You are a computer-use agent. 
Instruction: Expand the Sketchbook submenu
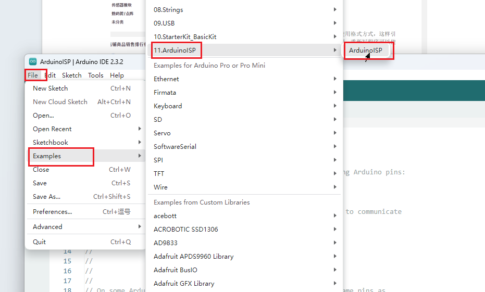(x=51, y=143)
